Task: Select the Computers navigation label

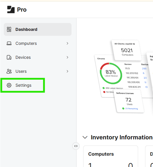Action: coord(26,43)
